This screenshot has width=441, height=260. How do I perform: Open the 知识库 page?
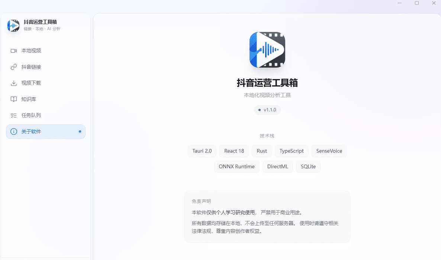tap(31, 99)
